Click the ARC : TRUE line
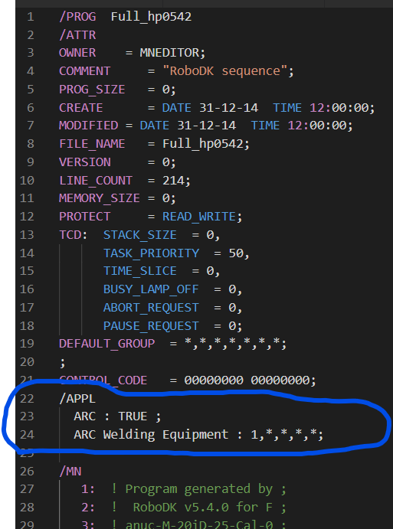 [x=117, y=416]
